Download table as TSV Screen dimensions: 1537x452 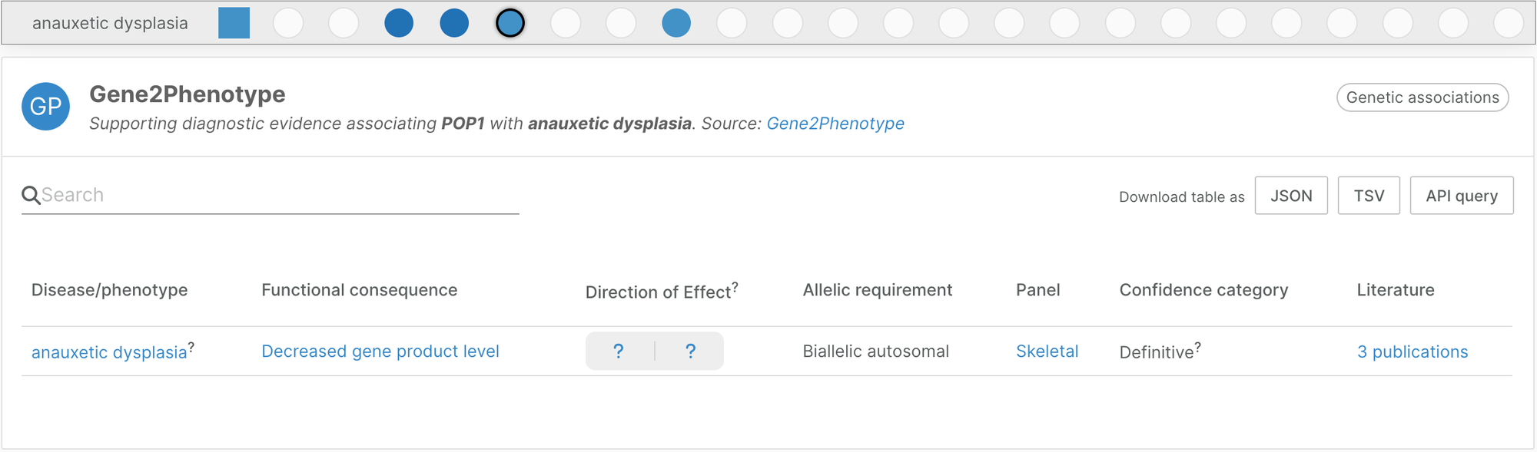pyautogui.click(x=1369, y=196)
